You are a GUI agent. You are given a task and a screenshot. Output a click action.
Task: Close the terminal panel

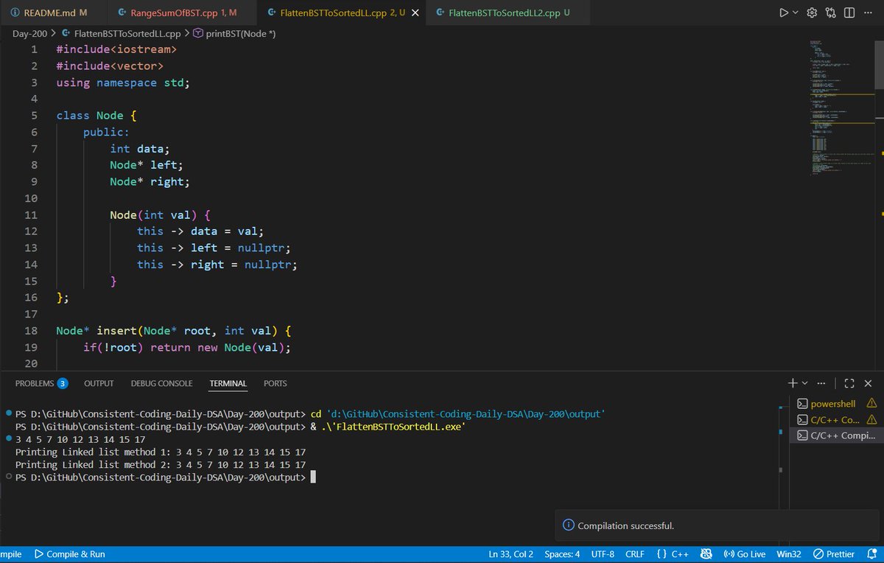tap(868, 383)
